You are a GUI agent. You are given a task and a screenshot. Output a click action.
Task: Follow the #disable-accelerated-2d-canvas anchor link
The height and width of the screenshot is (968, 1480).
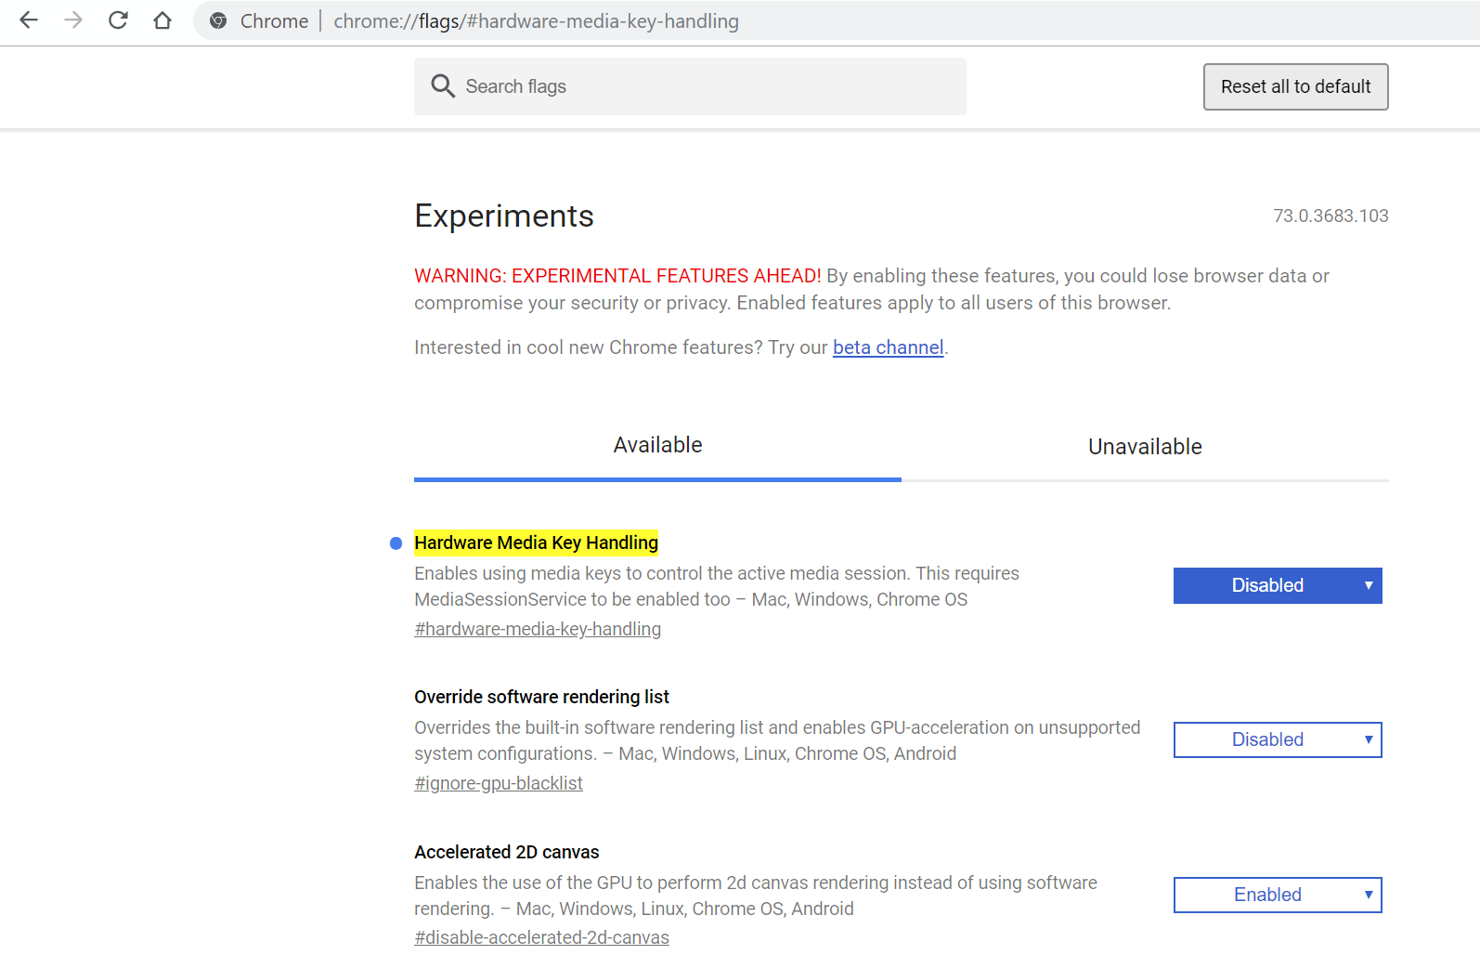pyautogui.click(x=541, y=937)
